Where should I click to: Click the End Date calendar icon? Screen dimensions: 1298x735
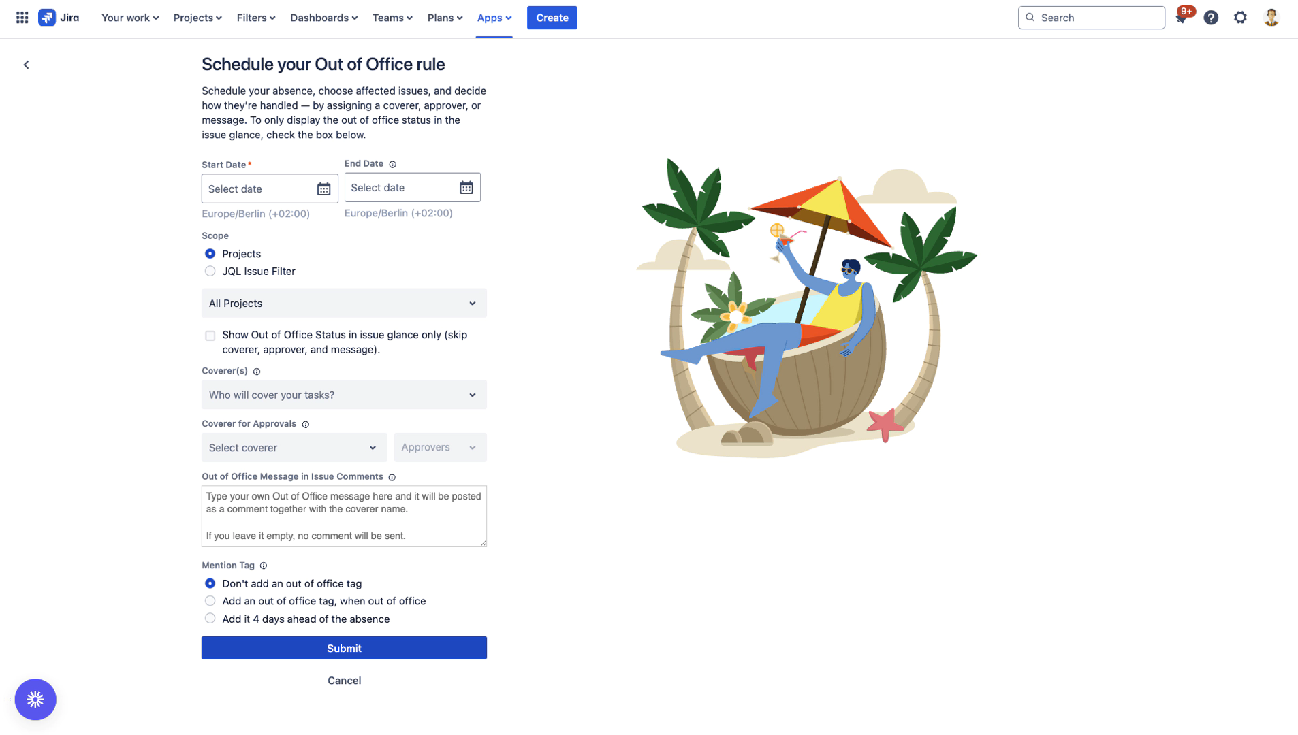coord(466,188)
